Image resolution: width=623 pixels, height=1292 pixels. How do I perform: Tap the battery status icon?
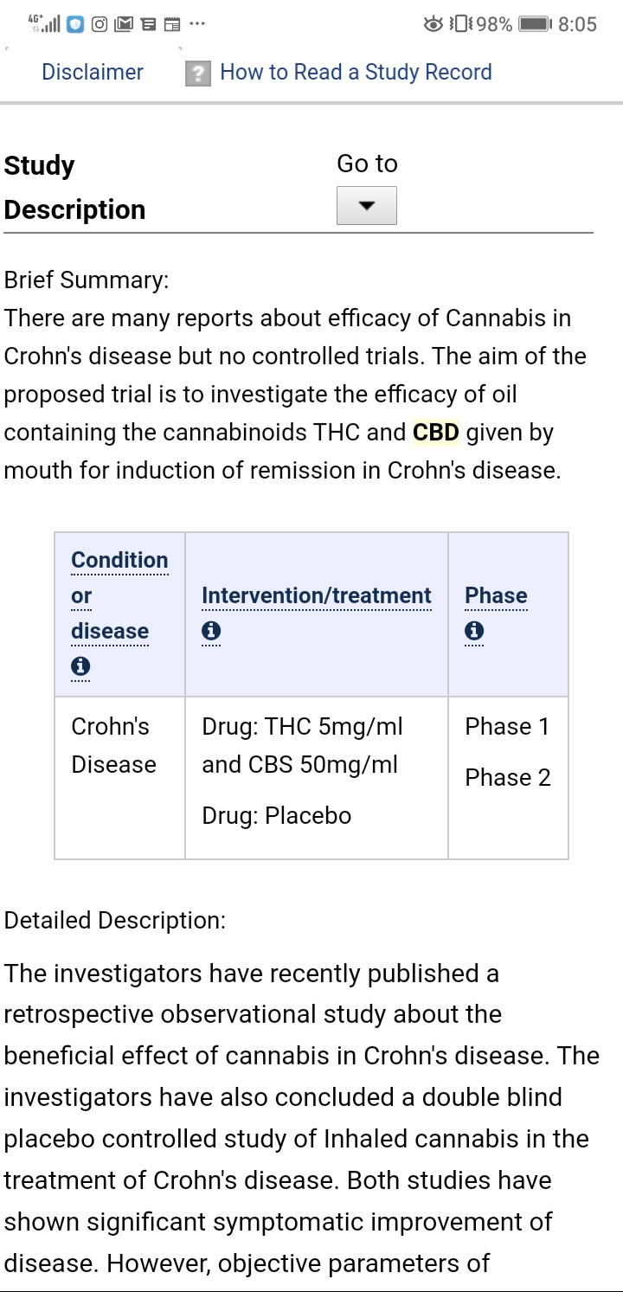[x=536, y=24]
